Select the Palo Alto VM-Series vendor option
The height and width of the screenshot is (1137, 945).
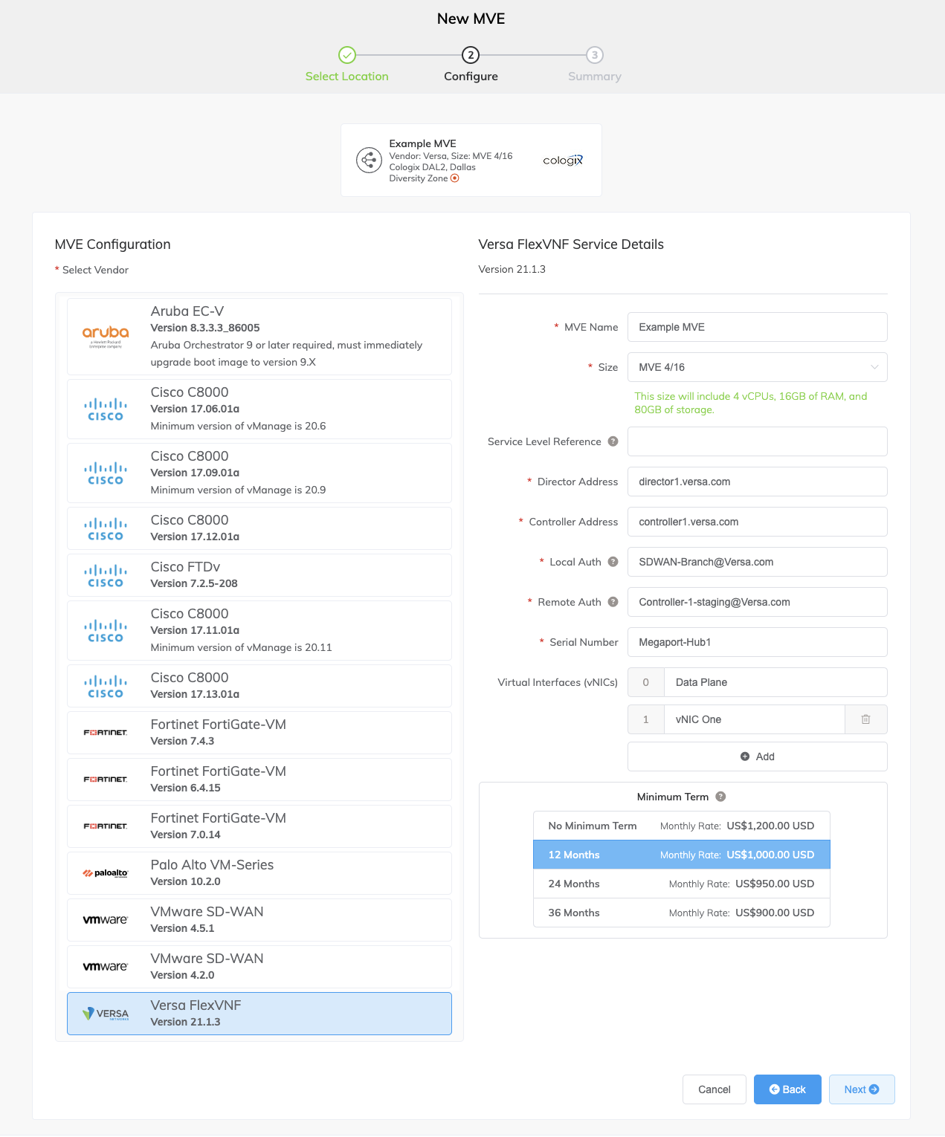(x=259, y=873)
